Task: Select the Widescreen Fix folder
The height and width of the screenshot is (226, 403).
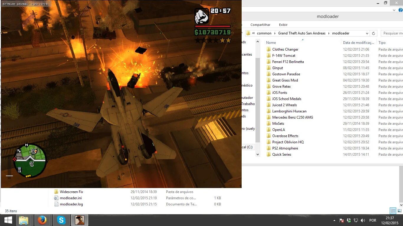Action: [71, 192]
